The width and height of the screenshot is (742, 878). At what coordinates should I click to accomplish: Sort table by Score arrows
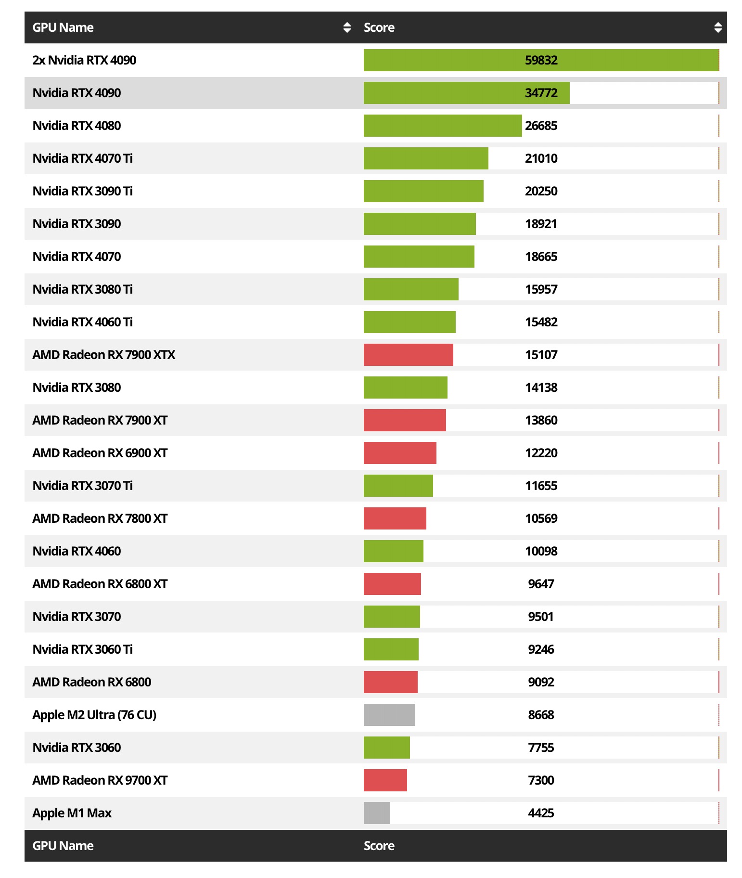pos(717,27)
